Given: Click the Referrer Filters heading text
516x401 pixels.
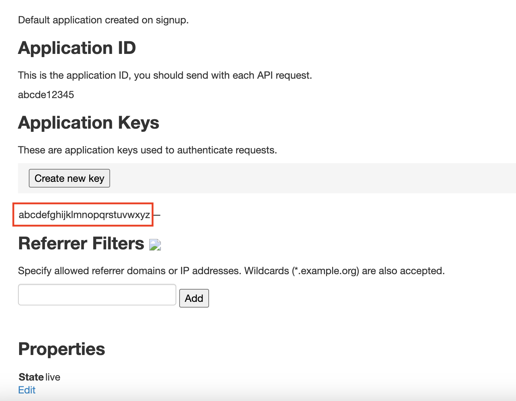Looking at the screenshot, I should (81, 243).
